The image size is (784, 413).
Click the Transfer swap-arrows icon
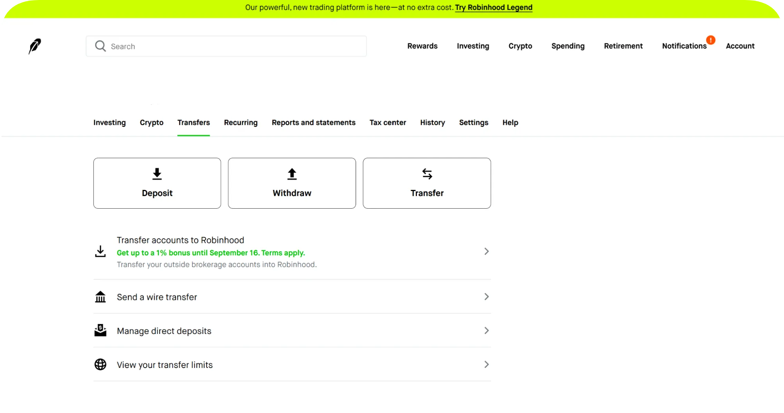click(427, 174)
